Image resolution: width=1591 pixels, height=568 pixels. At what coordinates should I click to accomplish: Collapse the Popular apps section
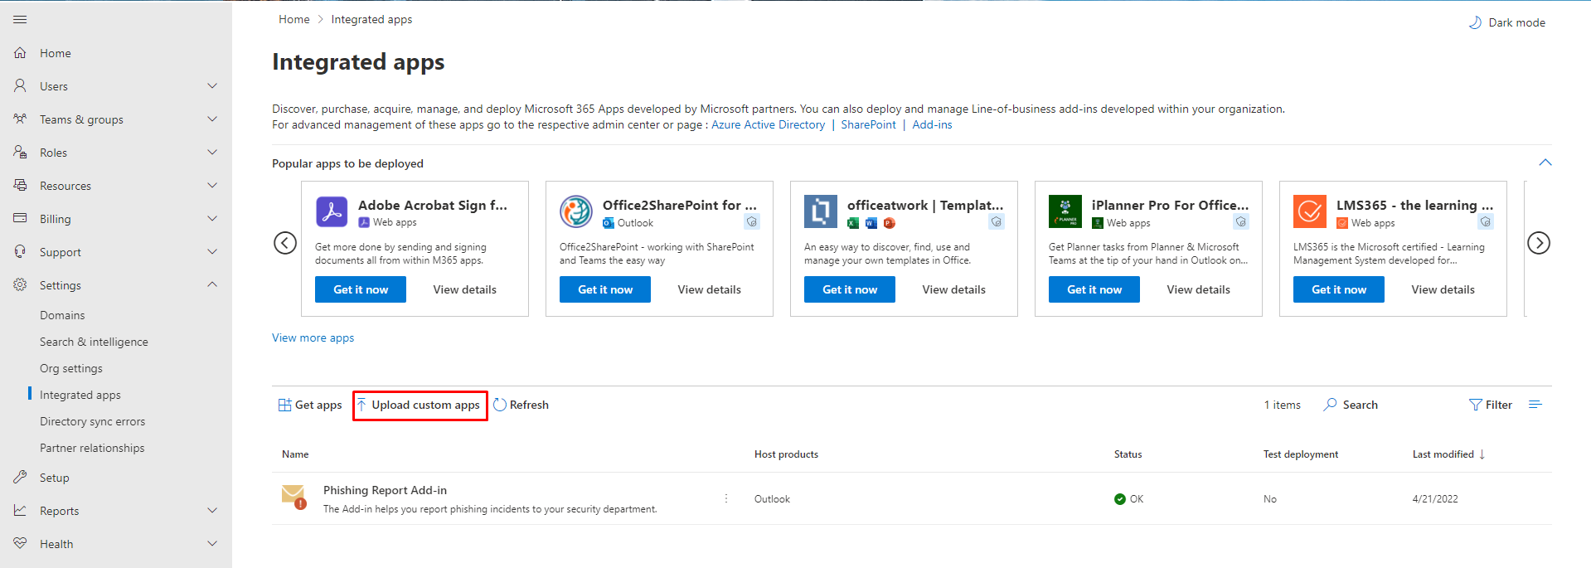pos(1545,163)
